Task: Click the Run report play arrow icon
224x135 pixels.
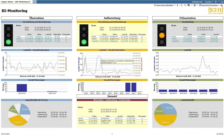Action: click(x=177, y=5)
